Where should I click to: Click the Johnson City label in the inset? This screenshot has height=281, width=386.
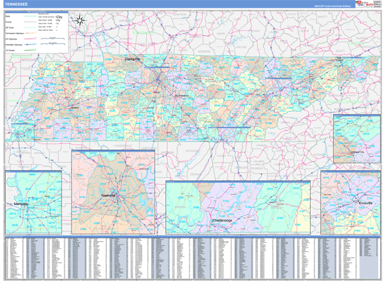click(x=358, y=152)
